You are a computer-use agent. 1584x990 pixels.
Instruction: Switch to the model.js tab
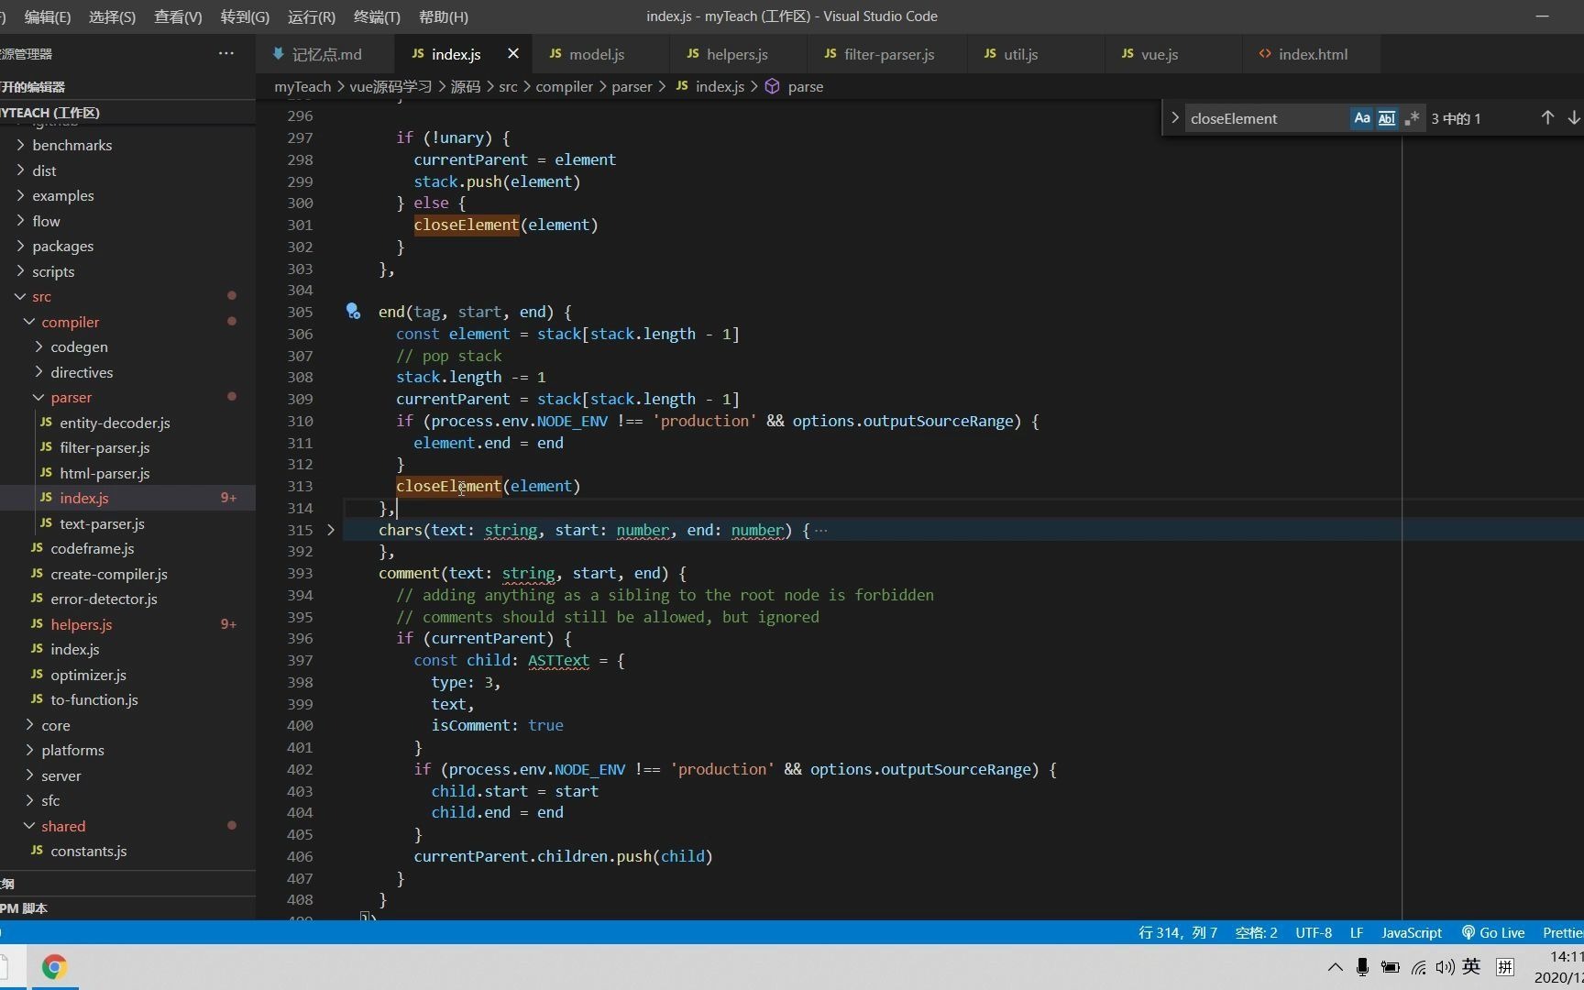click(596, 54)
